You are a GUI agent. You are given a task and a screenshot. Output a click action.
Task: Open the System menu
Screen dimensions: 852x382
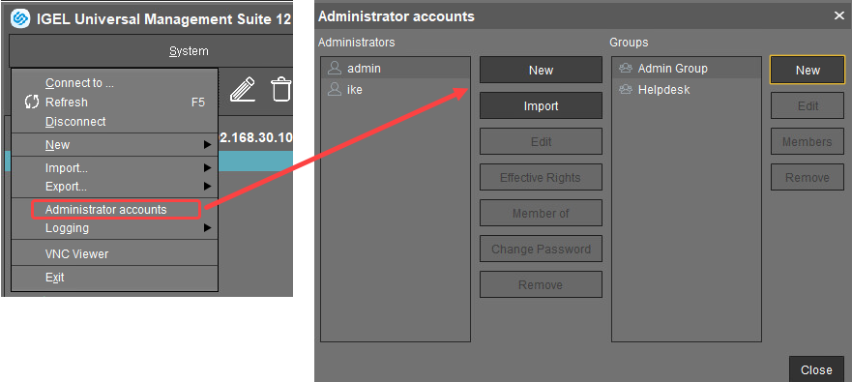(x=189, y=51)
